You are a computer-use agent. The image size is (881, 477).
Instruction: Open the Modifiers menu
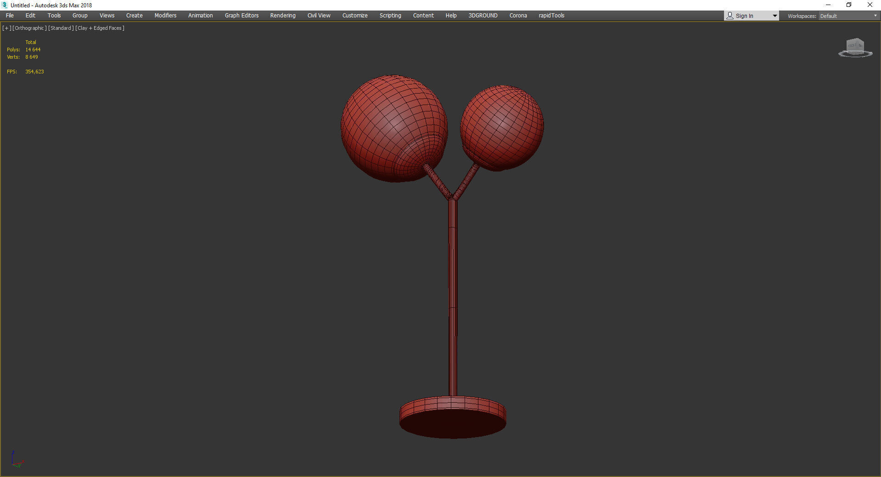click(x=165, y=16)
